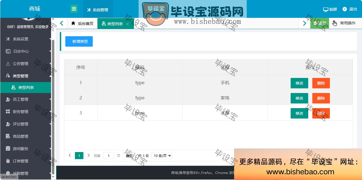The height and width of the screenshot is (180, 362).
Task: Go to next page with pagination arrow
Action: click(88, 156)
